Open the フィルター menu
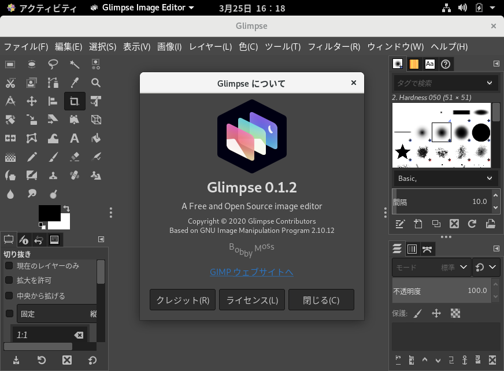This screenshot has height=371, width=504. [333, 47]
